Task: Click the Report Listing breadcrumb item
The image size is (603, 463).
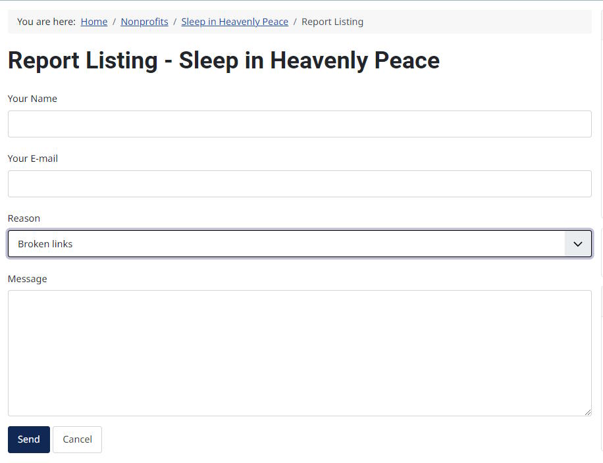Action: pyautogui.click(x=332, y=22)
